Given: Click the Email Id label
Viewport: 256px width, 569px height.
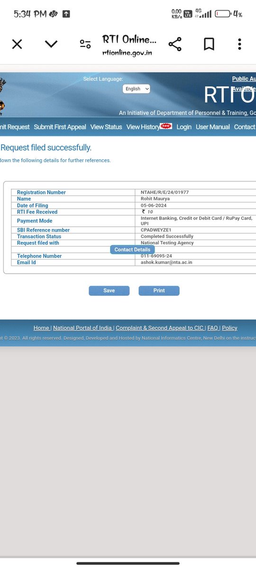Looking at the screenshot, I should click(x=27, y=262).
